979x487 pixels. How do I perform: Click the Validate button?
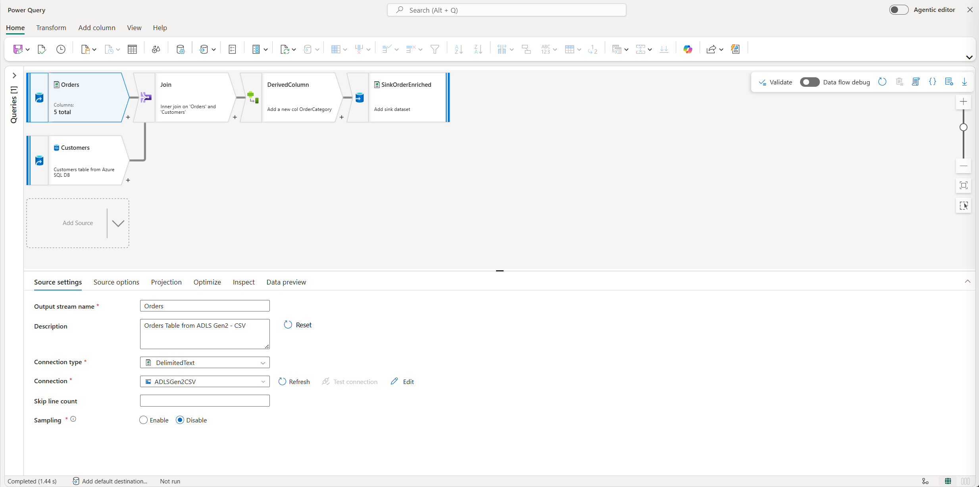775,82
